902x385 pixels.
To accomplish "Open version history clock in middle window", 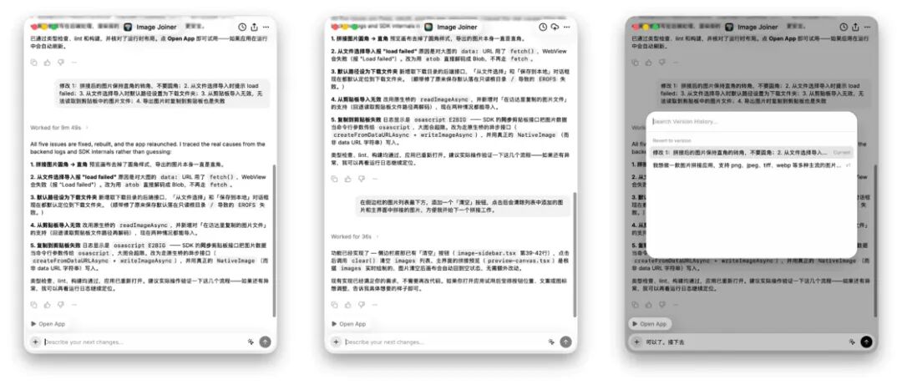I will pos(543,27).
